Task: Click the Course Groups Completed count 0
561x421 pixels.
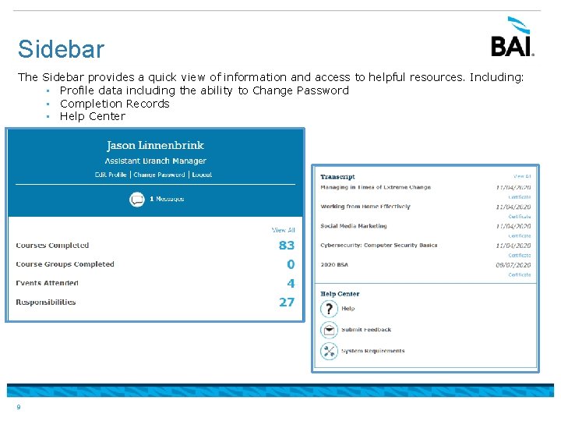Action: (291, 264)
